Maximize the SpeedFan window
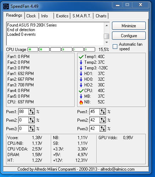The width and height of the screenshot is (155, 177). coord(127,5)
